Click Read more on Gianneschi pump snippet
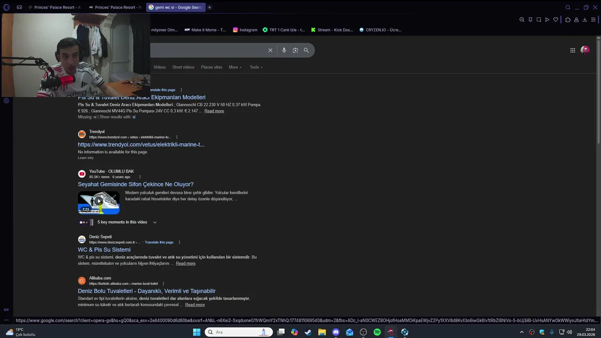The image size is (601, 338). pos(214,111)
